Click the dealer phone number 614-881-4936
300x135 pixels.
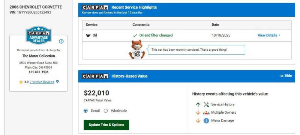[x=39, y=72]
